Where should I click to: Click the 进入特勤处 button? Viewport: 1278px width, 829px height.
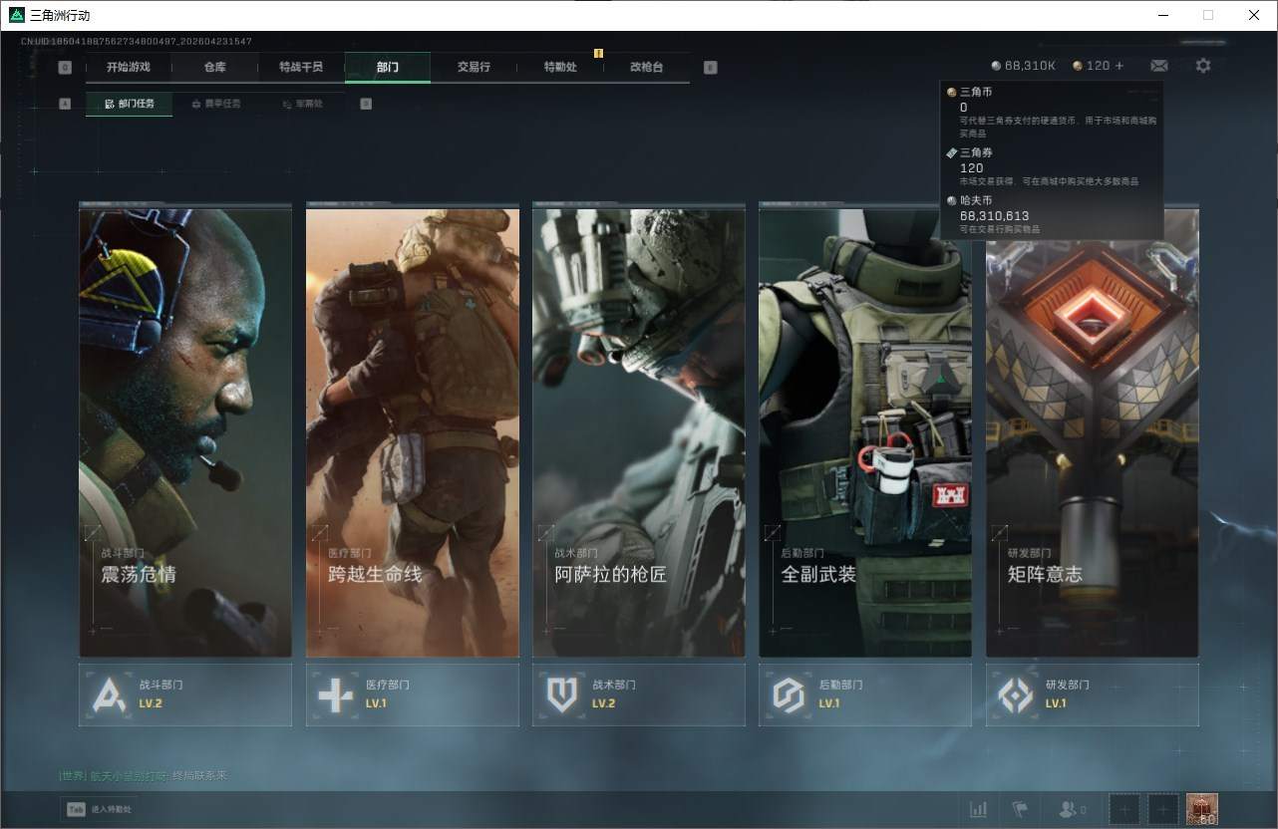click(x=100, y=809)
